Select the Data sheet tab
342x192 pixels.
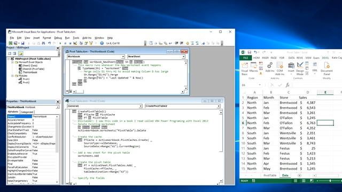click(285, 175)
